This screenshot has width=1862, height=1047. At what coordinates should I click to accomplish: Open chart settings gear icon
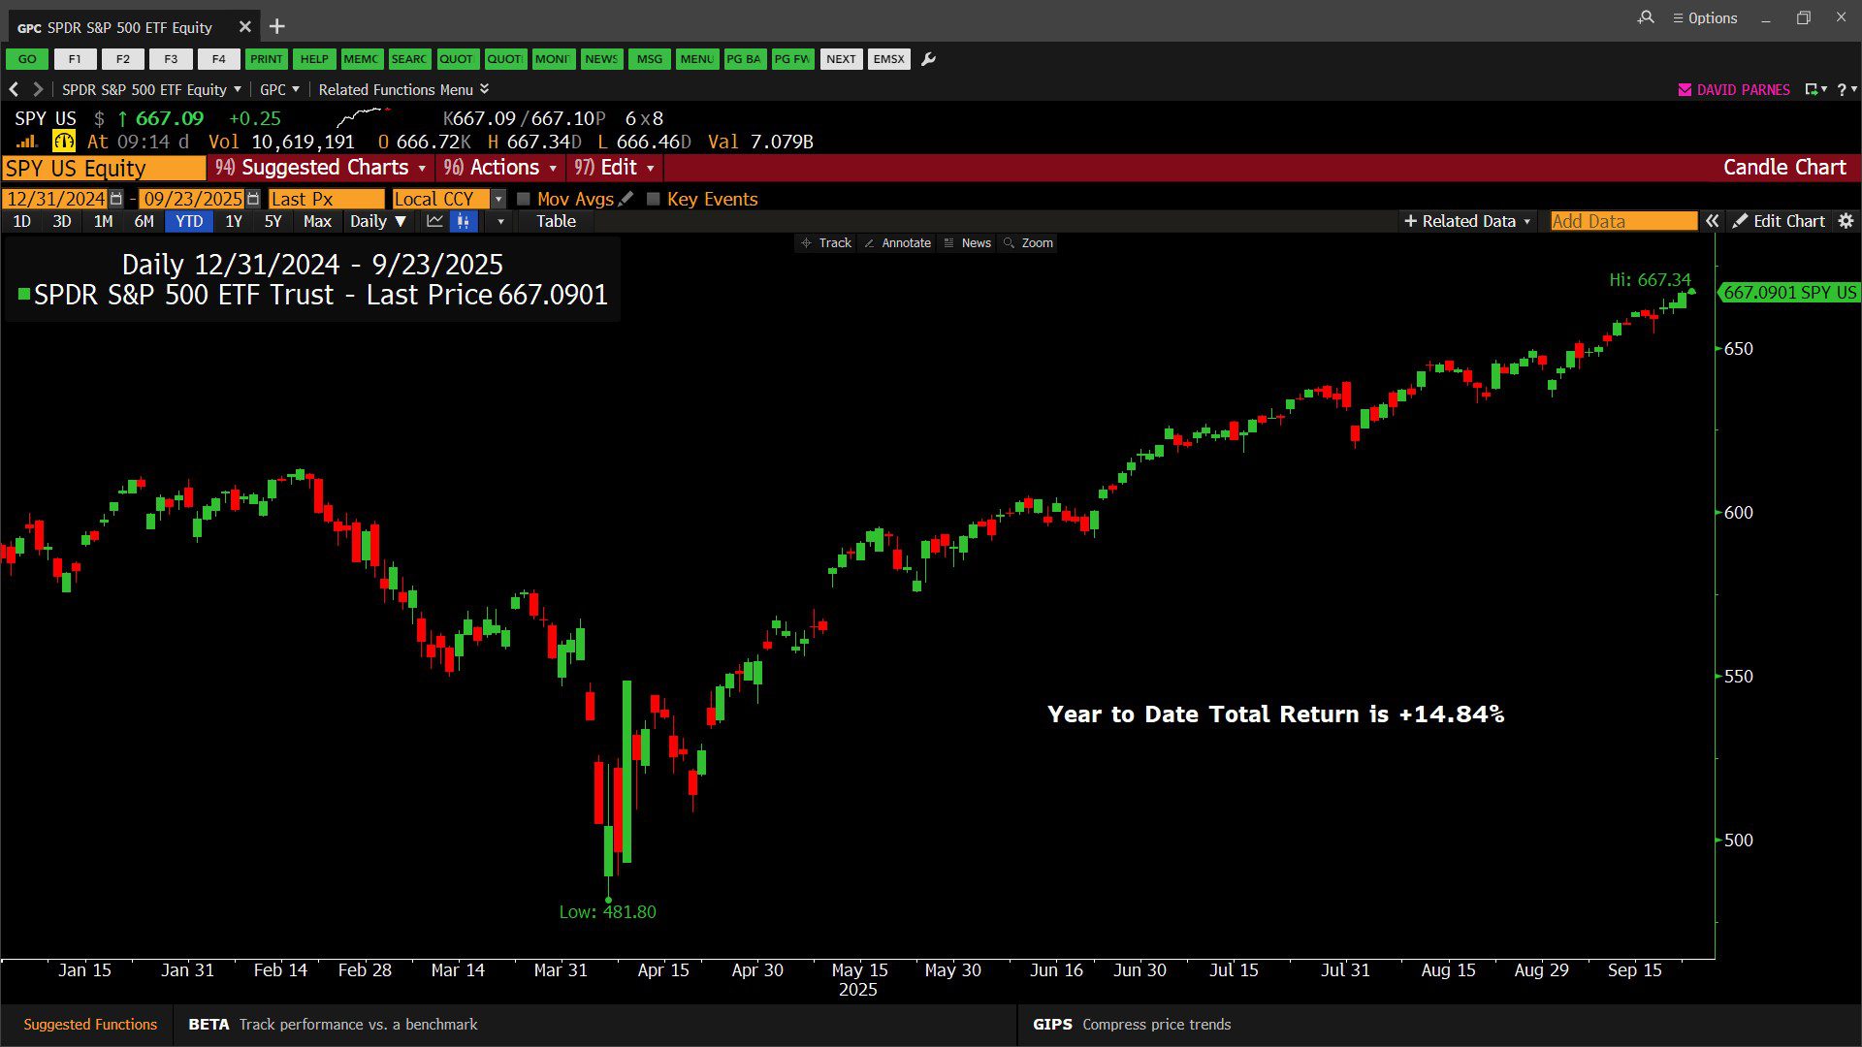click(1846, 221)
